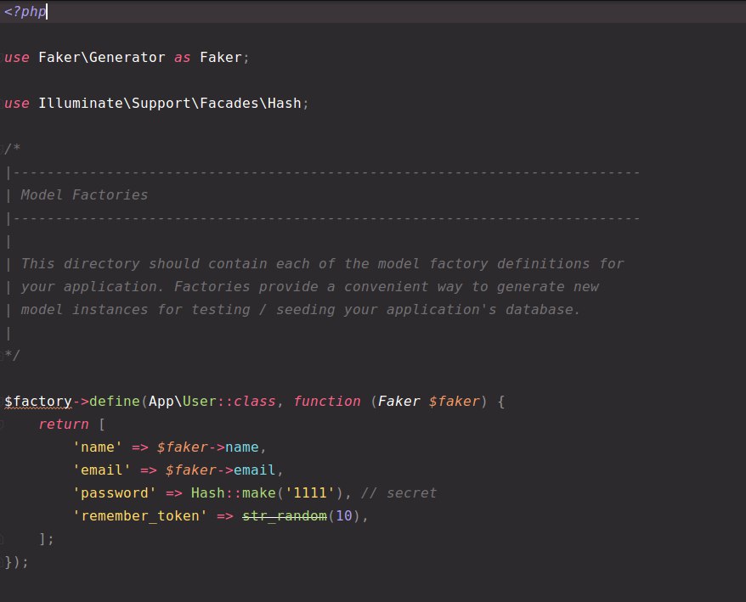
Task: Click the Hash class in the password line
Action: coord(207,493)
